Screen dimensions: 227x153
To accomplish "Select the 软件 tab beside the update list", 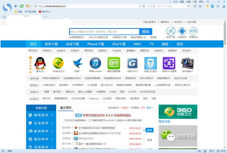I will pyautogui.click(x=150, y=130).
